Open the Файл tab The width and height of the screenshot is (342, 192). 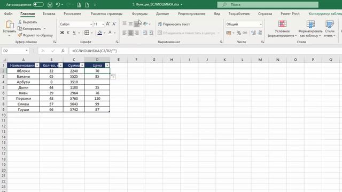click(9, 13)
